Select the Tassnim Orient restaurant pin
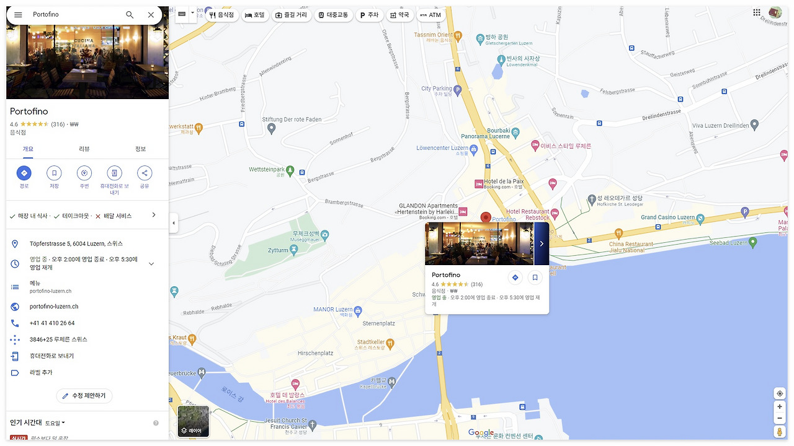Screen dimensions: 794x446 [458, 35]
